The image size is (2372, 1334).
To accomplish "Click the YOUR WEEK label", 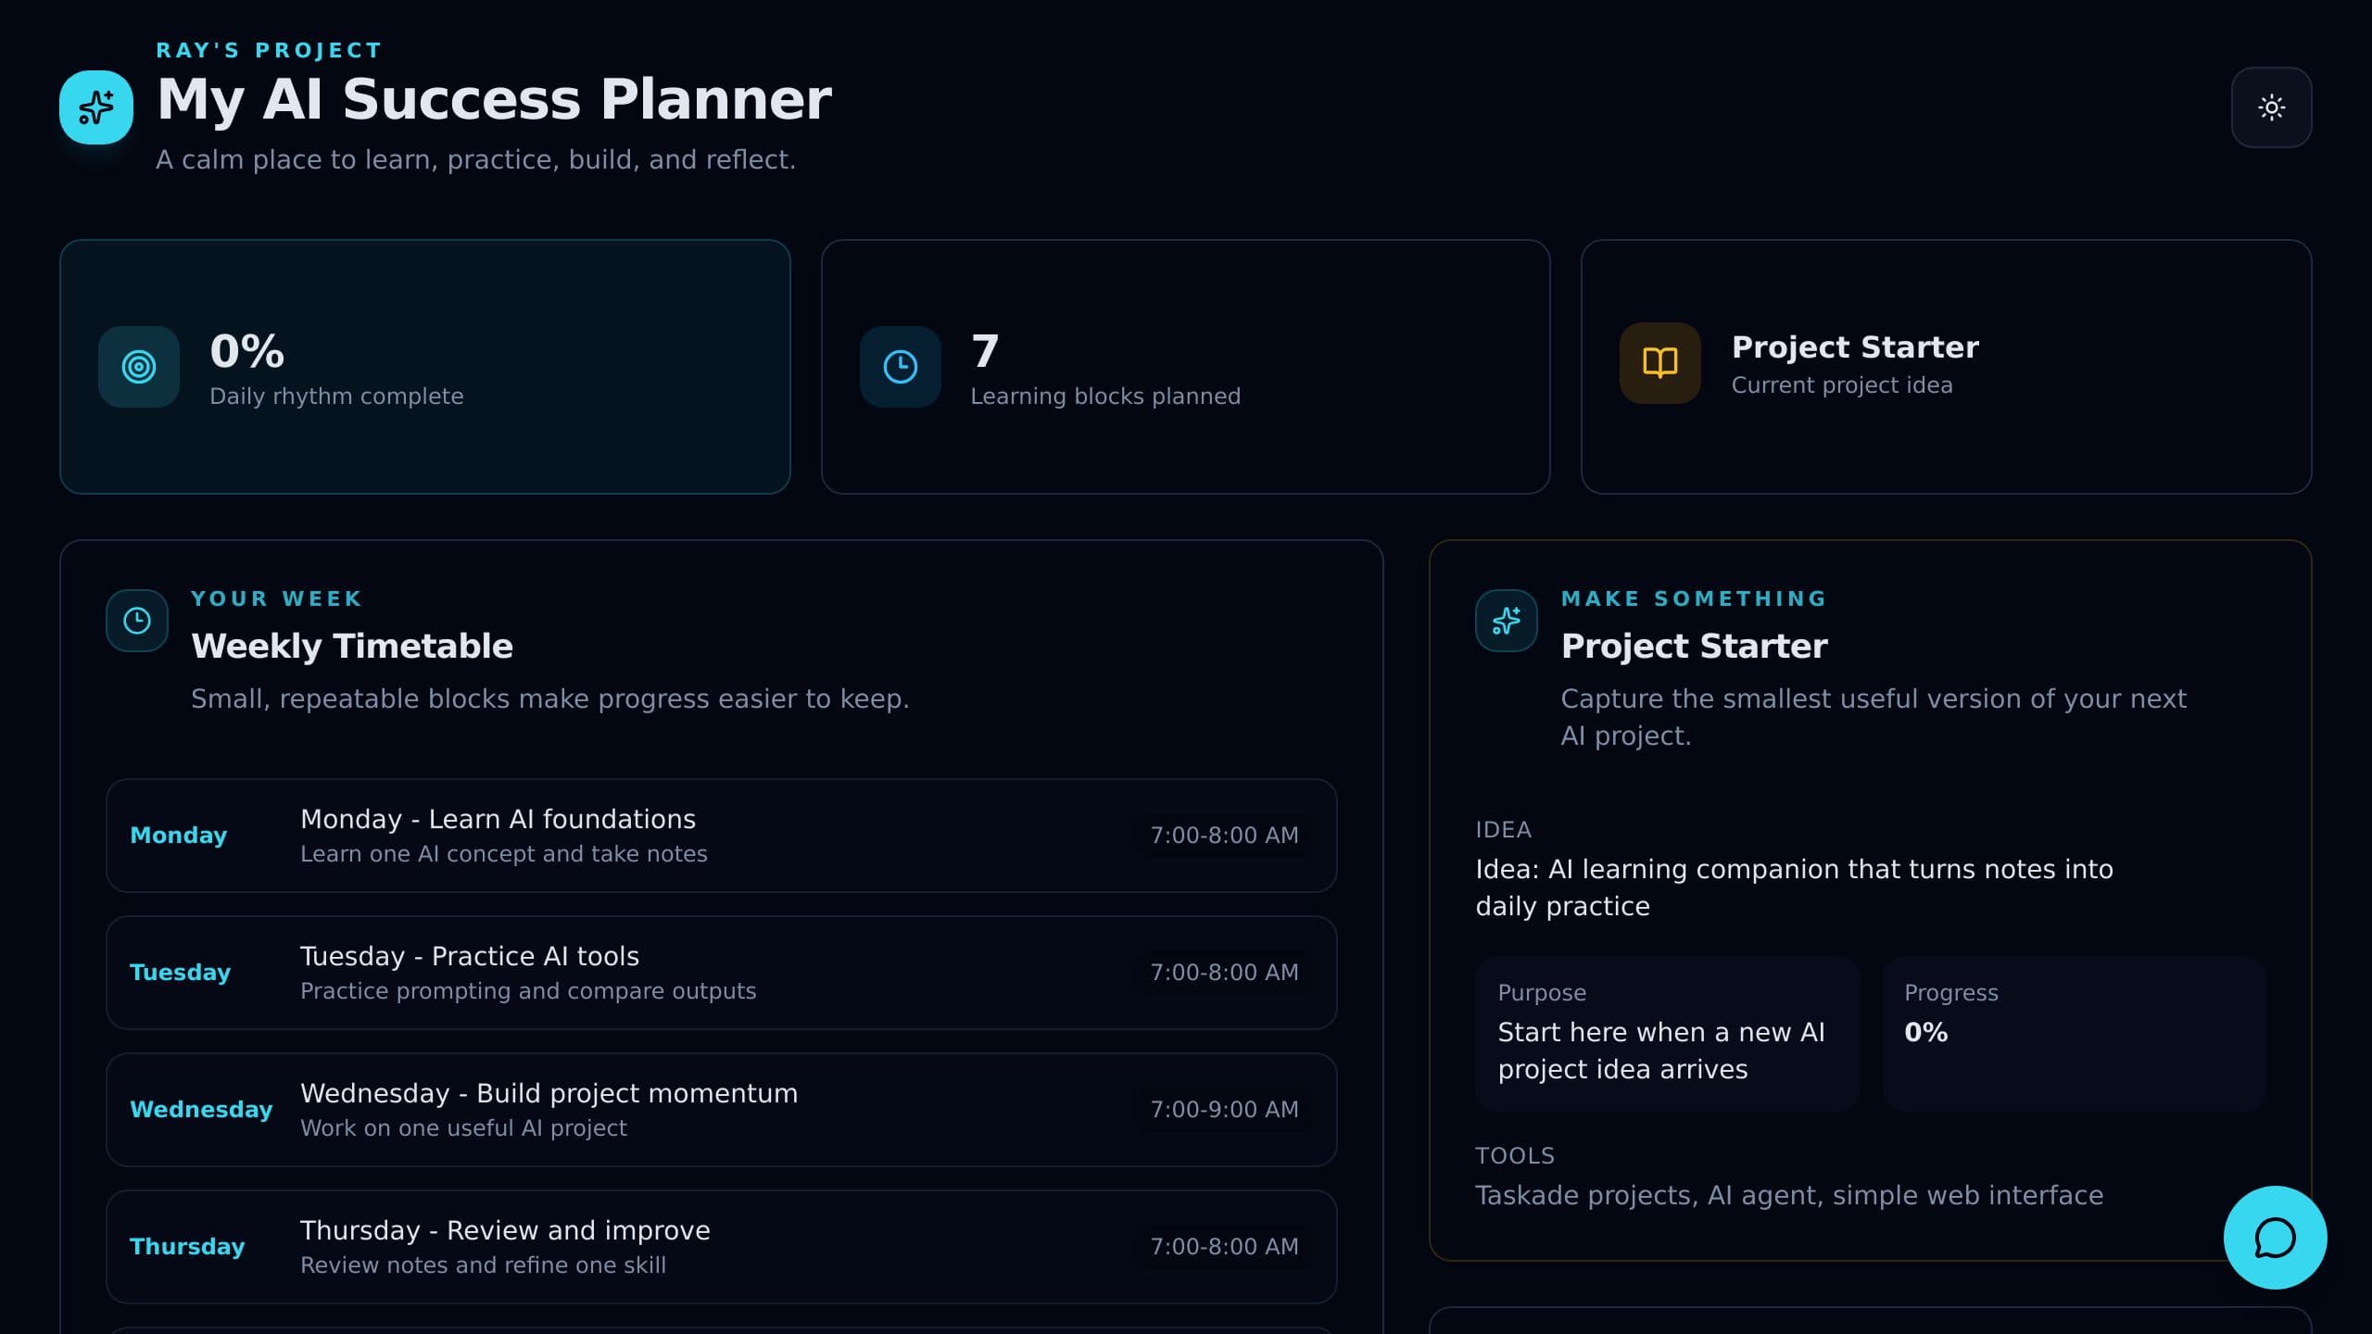I will tap(276, 598).
